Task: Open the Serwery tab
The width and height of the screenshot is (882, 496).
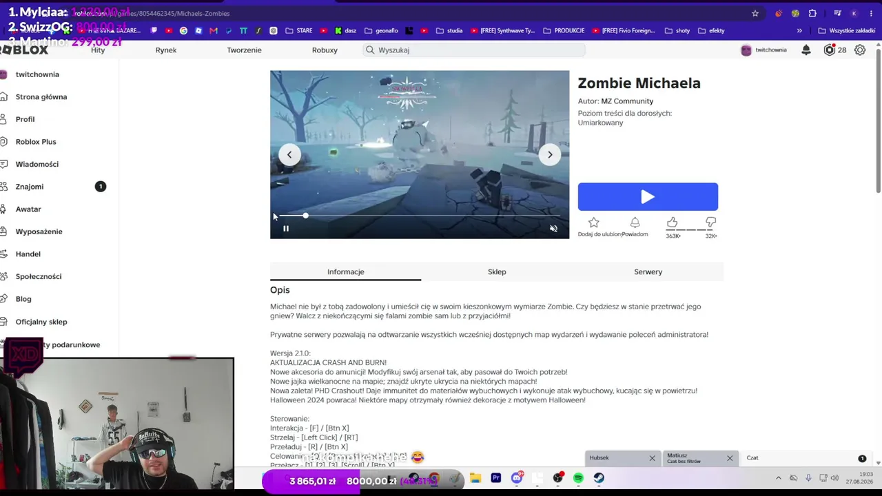Action: (x=648, y=271)
